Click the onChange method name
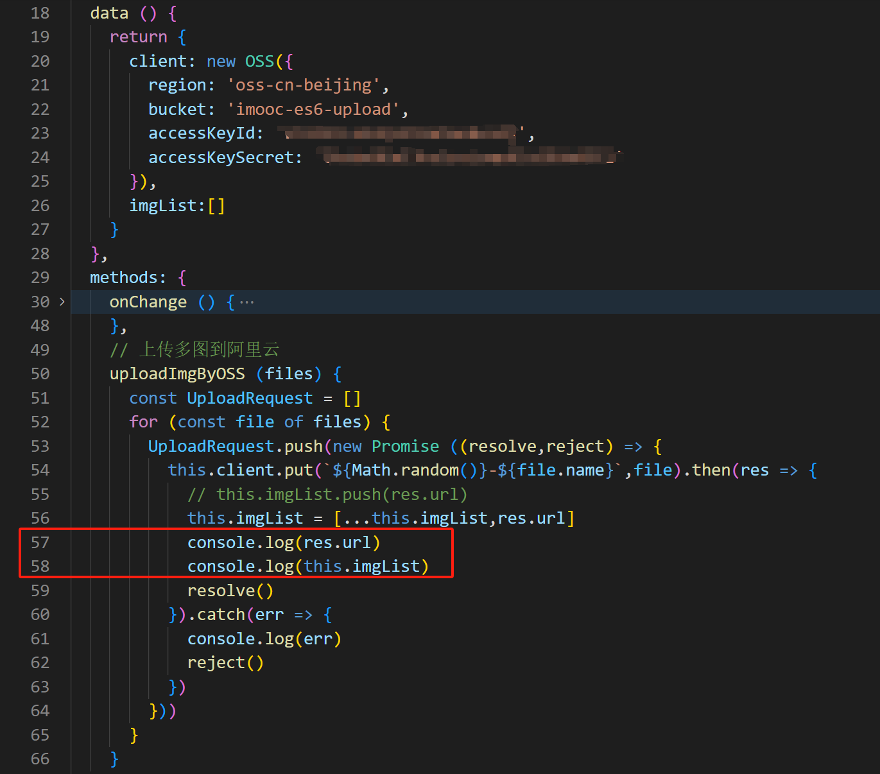 tap(148, 302)
